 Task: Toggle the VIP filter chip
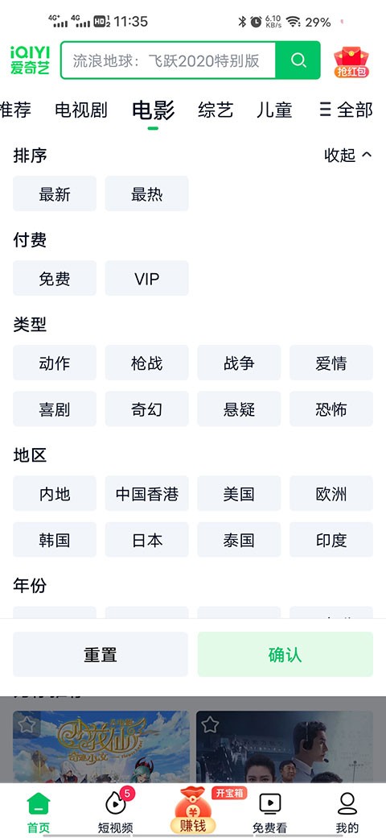click(146, 278)
